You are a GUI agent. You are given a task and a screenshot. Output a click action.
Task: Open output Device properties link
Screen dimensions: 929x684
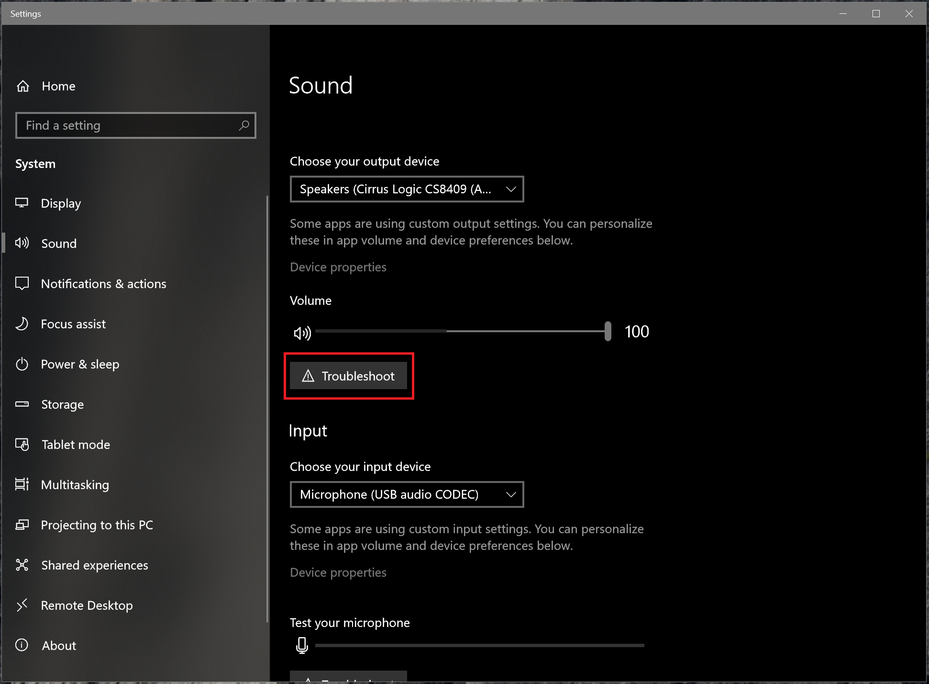click(x=338, y=267)
